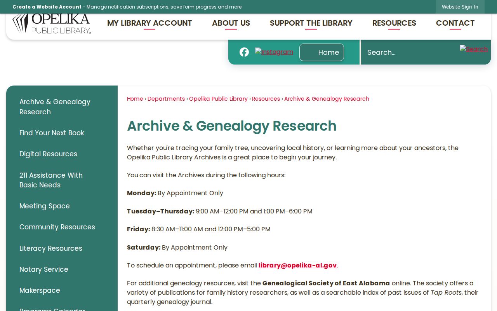Open the library's Facebook page icon
Screen dimensions: 497x311
tap(244, 52)
